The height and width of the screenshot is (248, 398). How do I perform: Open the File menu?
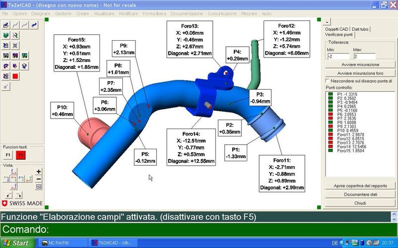[x=5, y=14]
